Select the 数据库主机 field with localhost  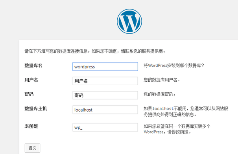click(105, 110)
